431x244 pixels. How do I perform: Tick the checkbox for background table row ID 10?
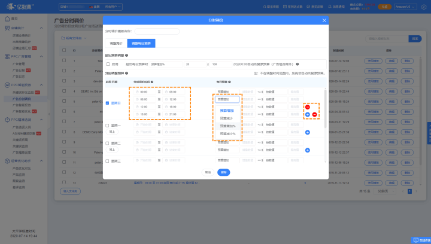64,152
